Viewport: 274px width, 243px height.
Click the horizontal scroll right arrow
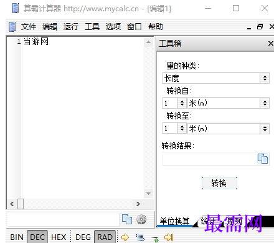click(x=138, y=204)
